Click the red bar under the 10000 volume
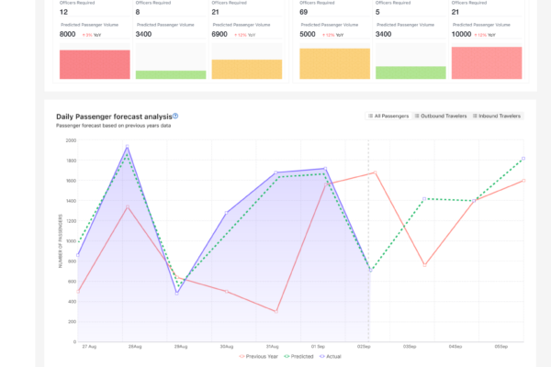The height and width of the screenshot is (367, 551). (x=487, y=63)
